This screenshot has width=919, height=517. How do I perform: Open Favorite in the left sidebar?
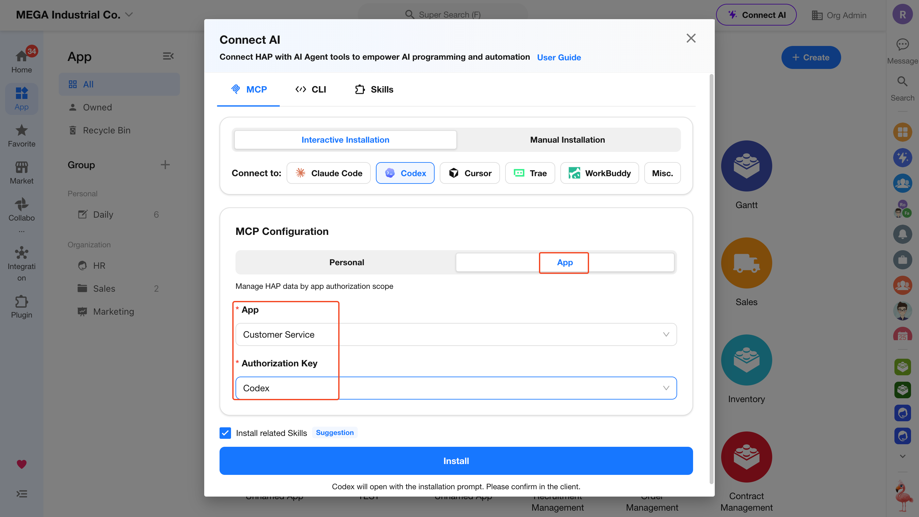click(x=21, y=136)
